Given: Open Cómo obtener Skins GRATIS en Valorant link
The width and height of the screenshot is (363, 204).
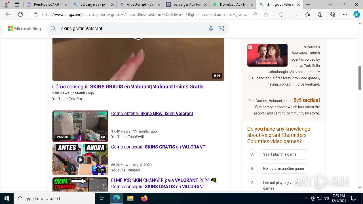Looking at the screenshot, I should (x=152, y=113).
